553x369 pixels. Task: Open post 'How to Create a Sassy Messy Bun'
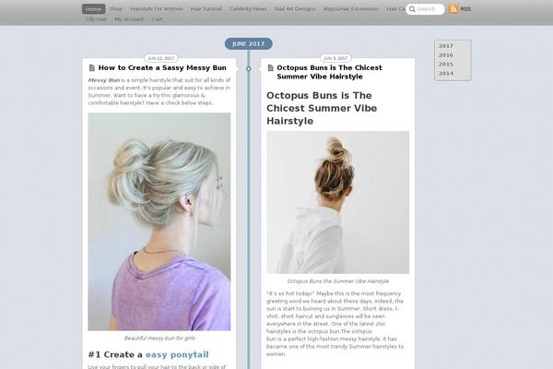(x=162, y=67)
